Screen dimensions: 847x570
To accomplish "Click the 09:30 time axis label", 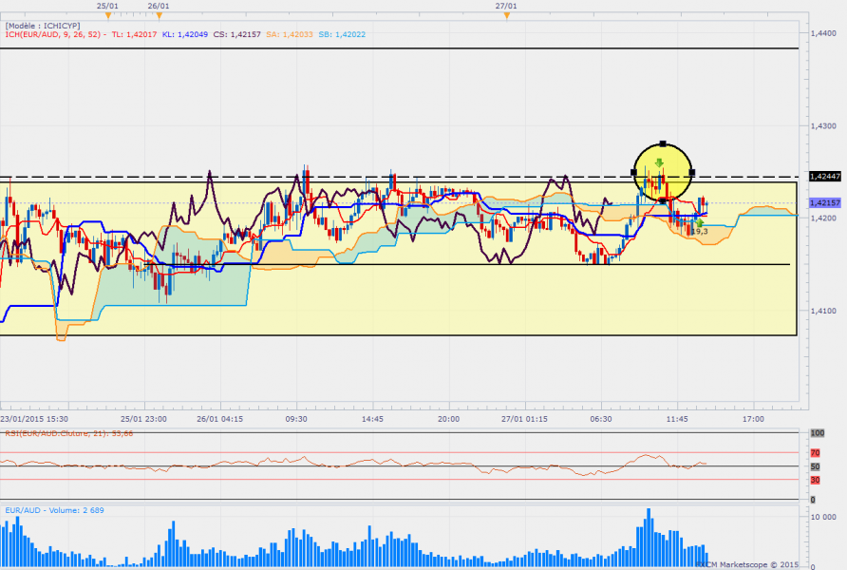I will click(x=296, y=419).
